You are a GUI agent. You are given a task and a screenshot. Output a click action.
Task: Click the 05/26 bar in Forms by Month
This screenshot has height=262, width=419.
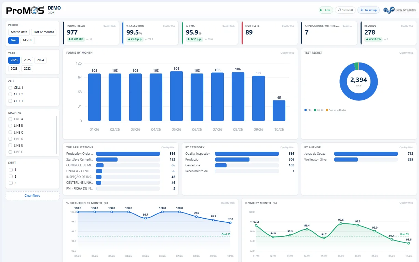176,96
